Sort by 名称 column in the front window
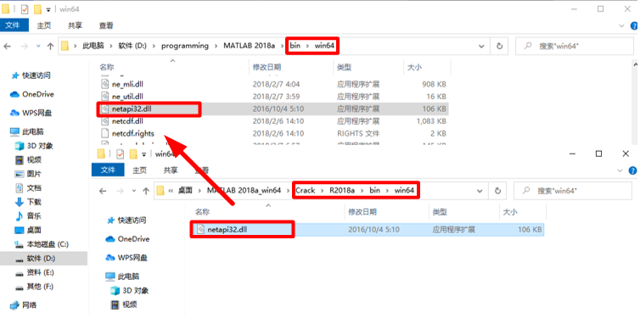The width and height of the screenshot is (640, 324). (x=203, y=212)
